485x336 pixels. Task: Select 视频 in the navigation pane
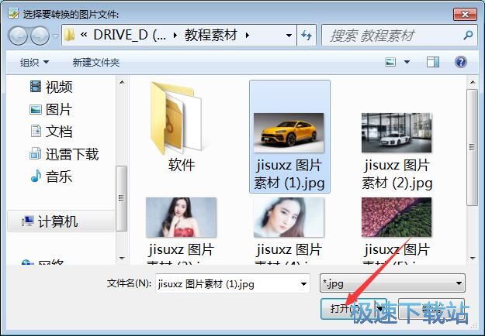pos(59,87)
